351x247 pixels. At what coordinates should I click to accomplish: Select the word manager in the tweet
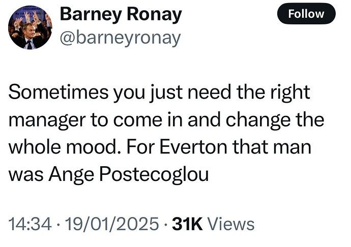[47, 120]
